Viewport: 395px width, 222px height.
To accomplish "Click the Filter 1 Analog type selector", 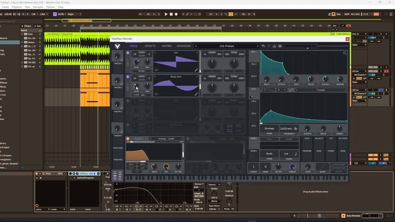I will [166, 139].
